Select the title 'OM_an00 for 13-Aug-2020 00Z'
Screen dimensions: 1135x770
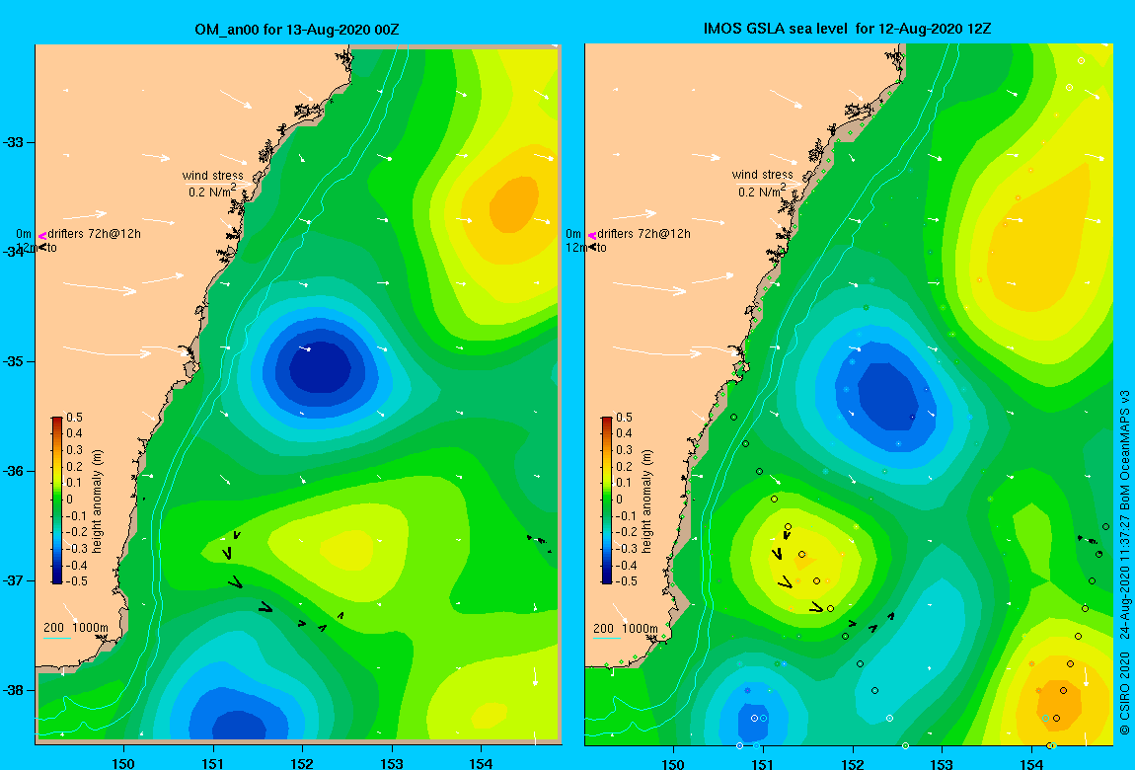click(x=297, y=30)
